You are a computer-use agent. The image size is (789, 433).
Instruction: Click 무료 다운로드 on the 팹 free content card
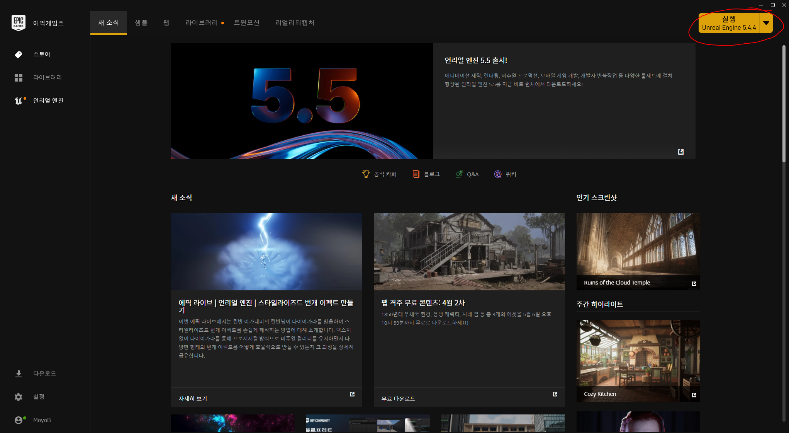[x=398, y=398]
